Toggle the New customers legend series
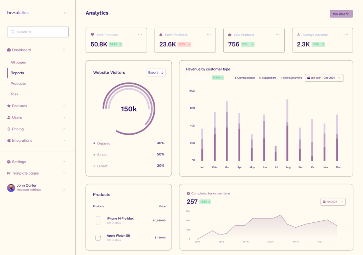This screenshot has height=255, width=363. (291, 78)
